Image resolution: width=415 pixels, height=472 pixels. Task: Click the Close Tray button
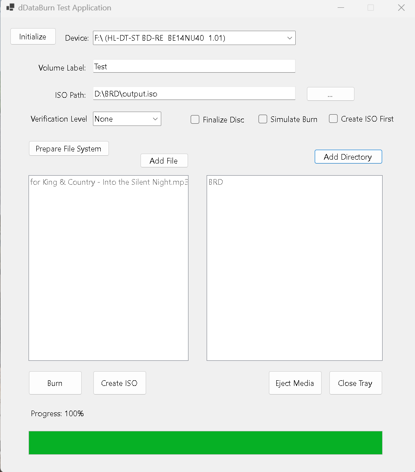(x=356, y=383)
